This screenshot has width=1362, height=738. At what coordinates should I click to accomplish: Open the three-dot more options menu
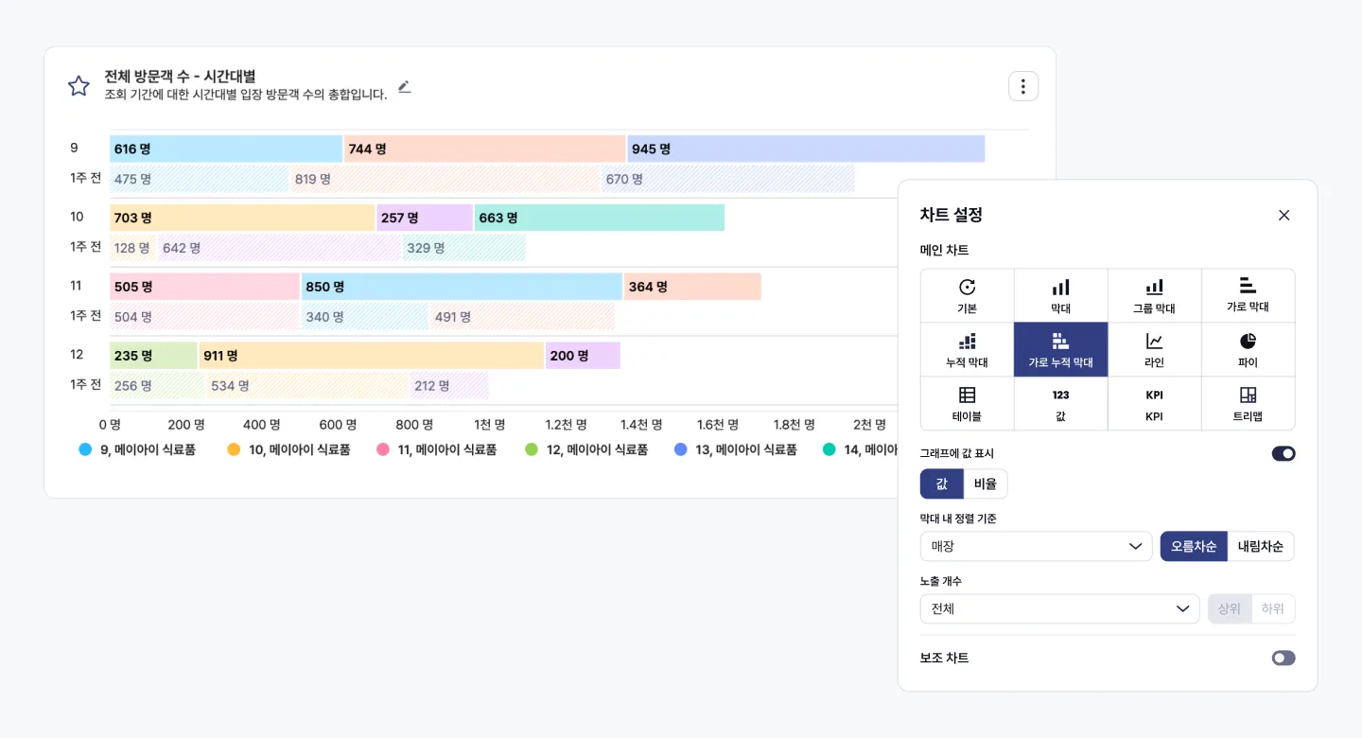pos(1022,87)
